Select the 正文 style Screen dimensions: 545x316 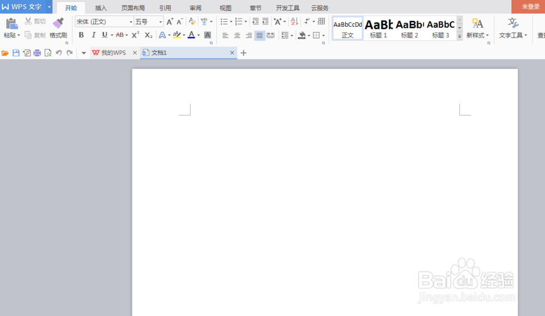[x=348, y=28]
